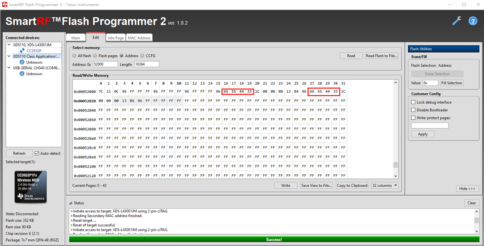The image size is (484, 246).
Task: Click the memory view scroll up arrow
Action: pos(396,82)
